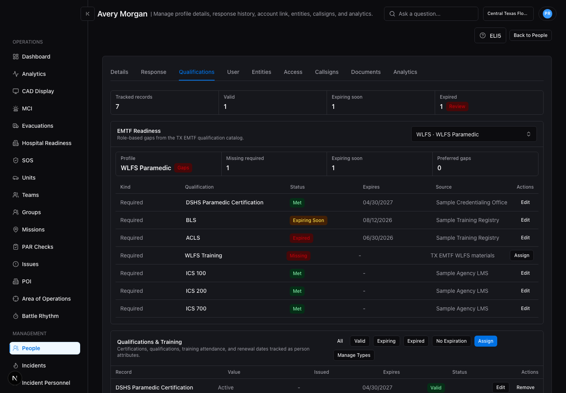Filter qualifications by Expired
Image resolution: width=566 pixels, height=393 pixels.
click(416, 341)
